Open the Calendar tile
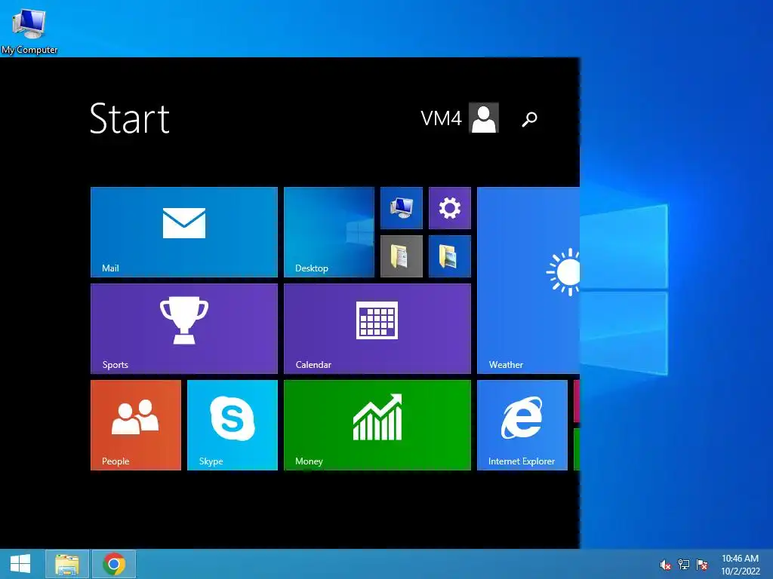The height and width of the screenshot is (579, 773). tap(377, 329)
